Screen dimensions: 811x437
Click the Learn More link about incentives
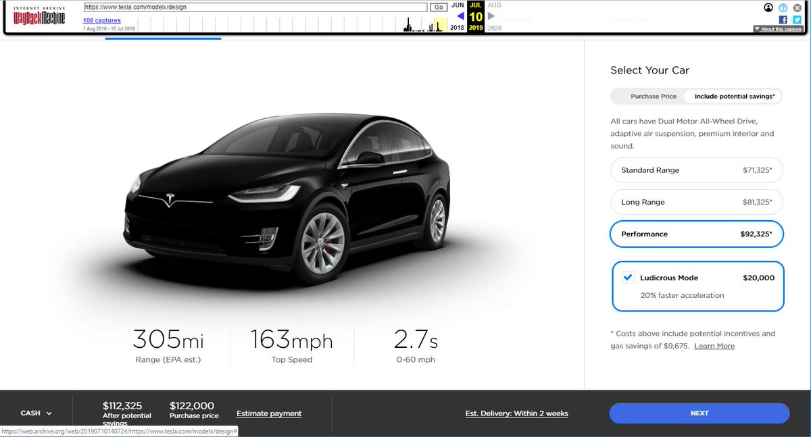(714, 345)
